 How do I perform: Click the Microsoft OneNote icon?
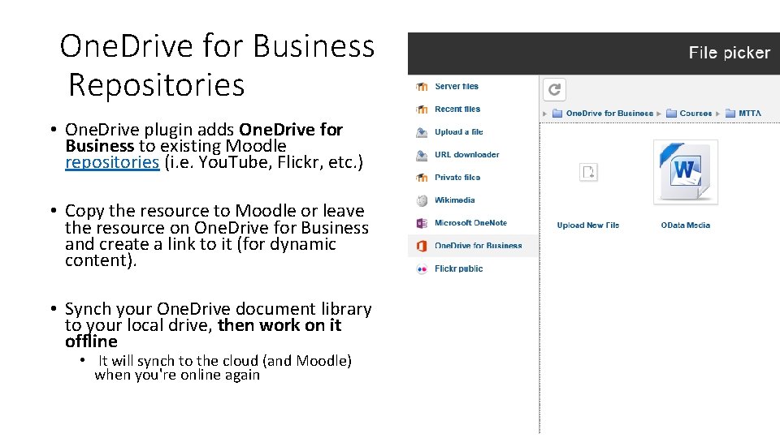(422, 223)
